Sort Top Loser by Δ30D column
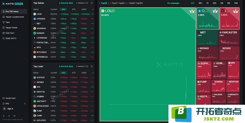The height and width of the screenshot is (123, 245). coord(84,73)
